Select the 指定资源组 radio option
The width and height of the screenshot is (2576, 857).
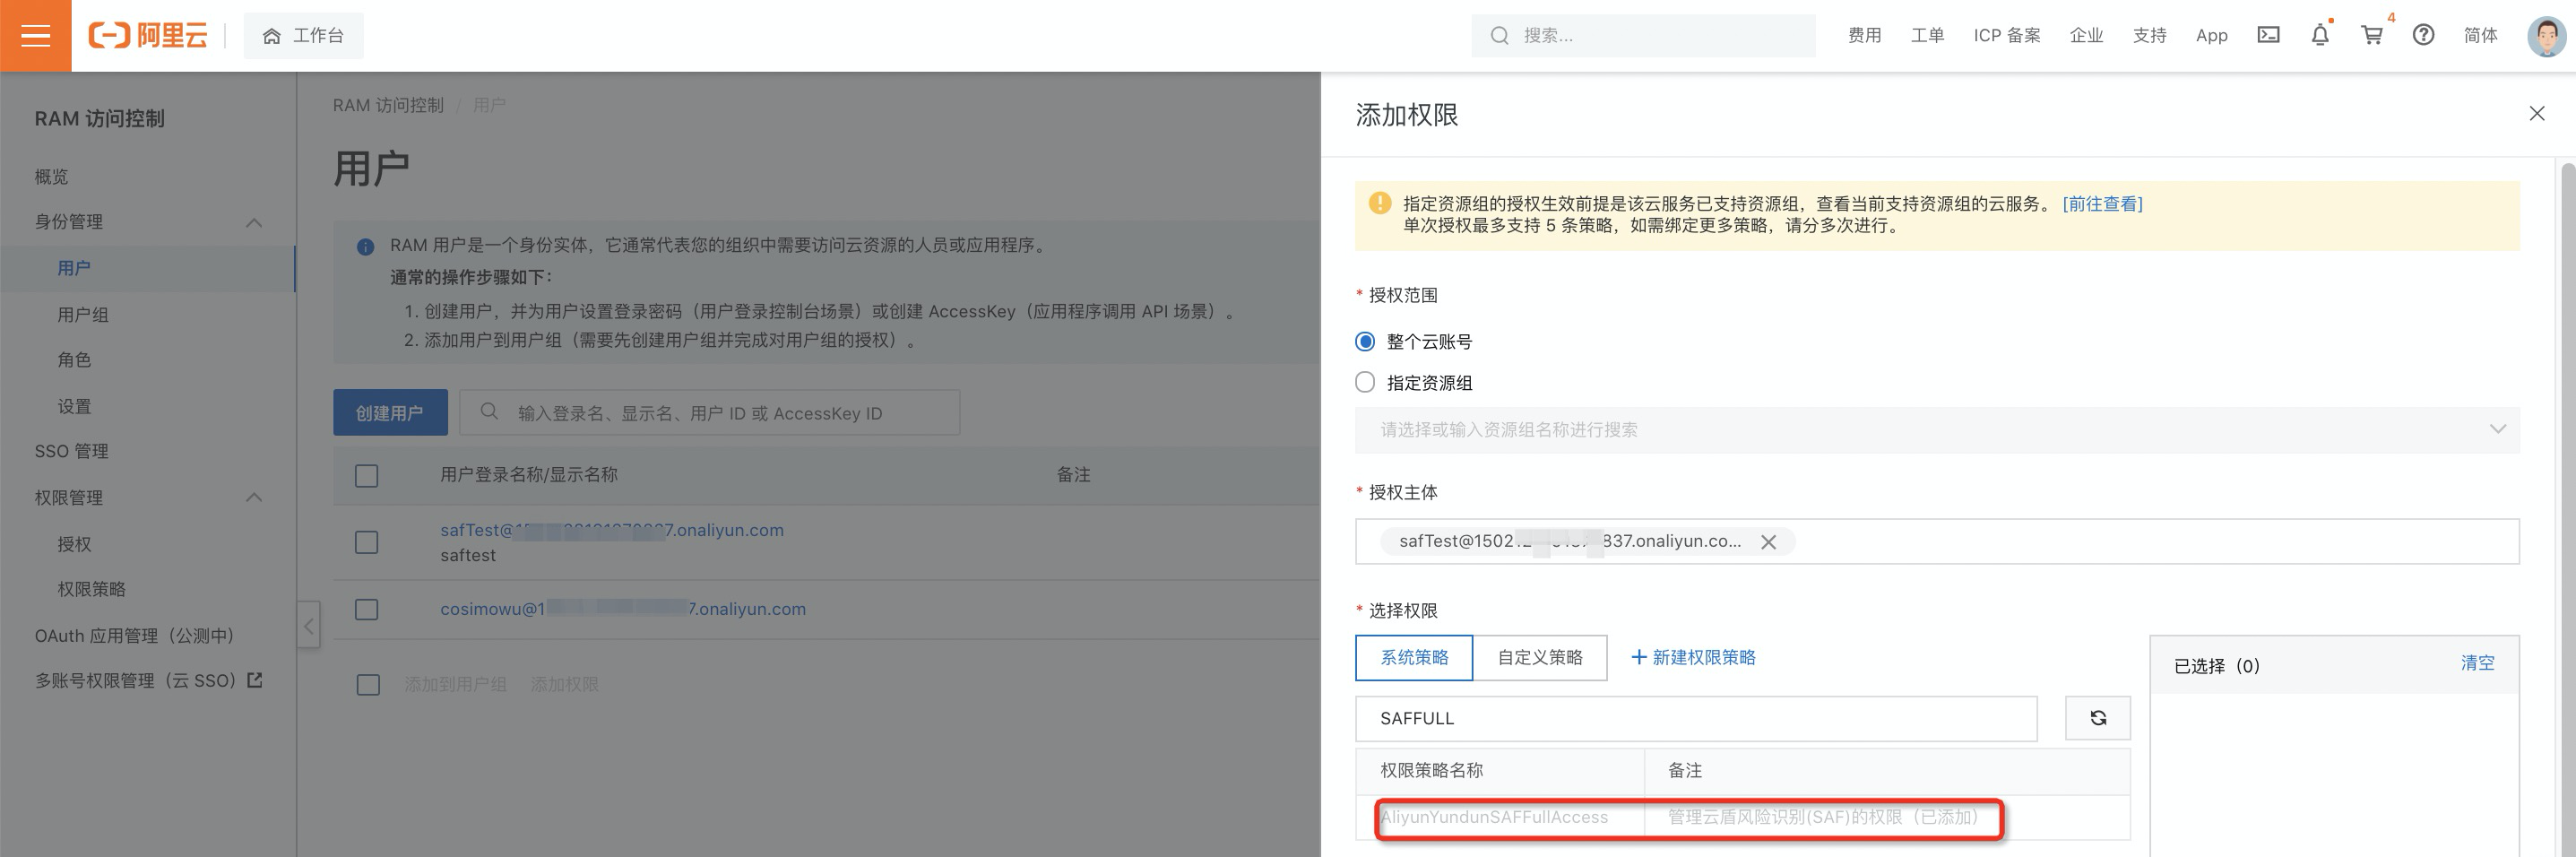[1365, 383]
